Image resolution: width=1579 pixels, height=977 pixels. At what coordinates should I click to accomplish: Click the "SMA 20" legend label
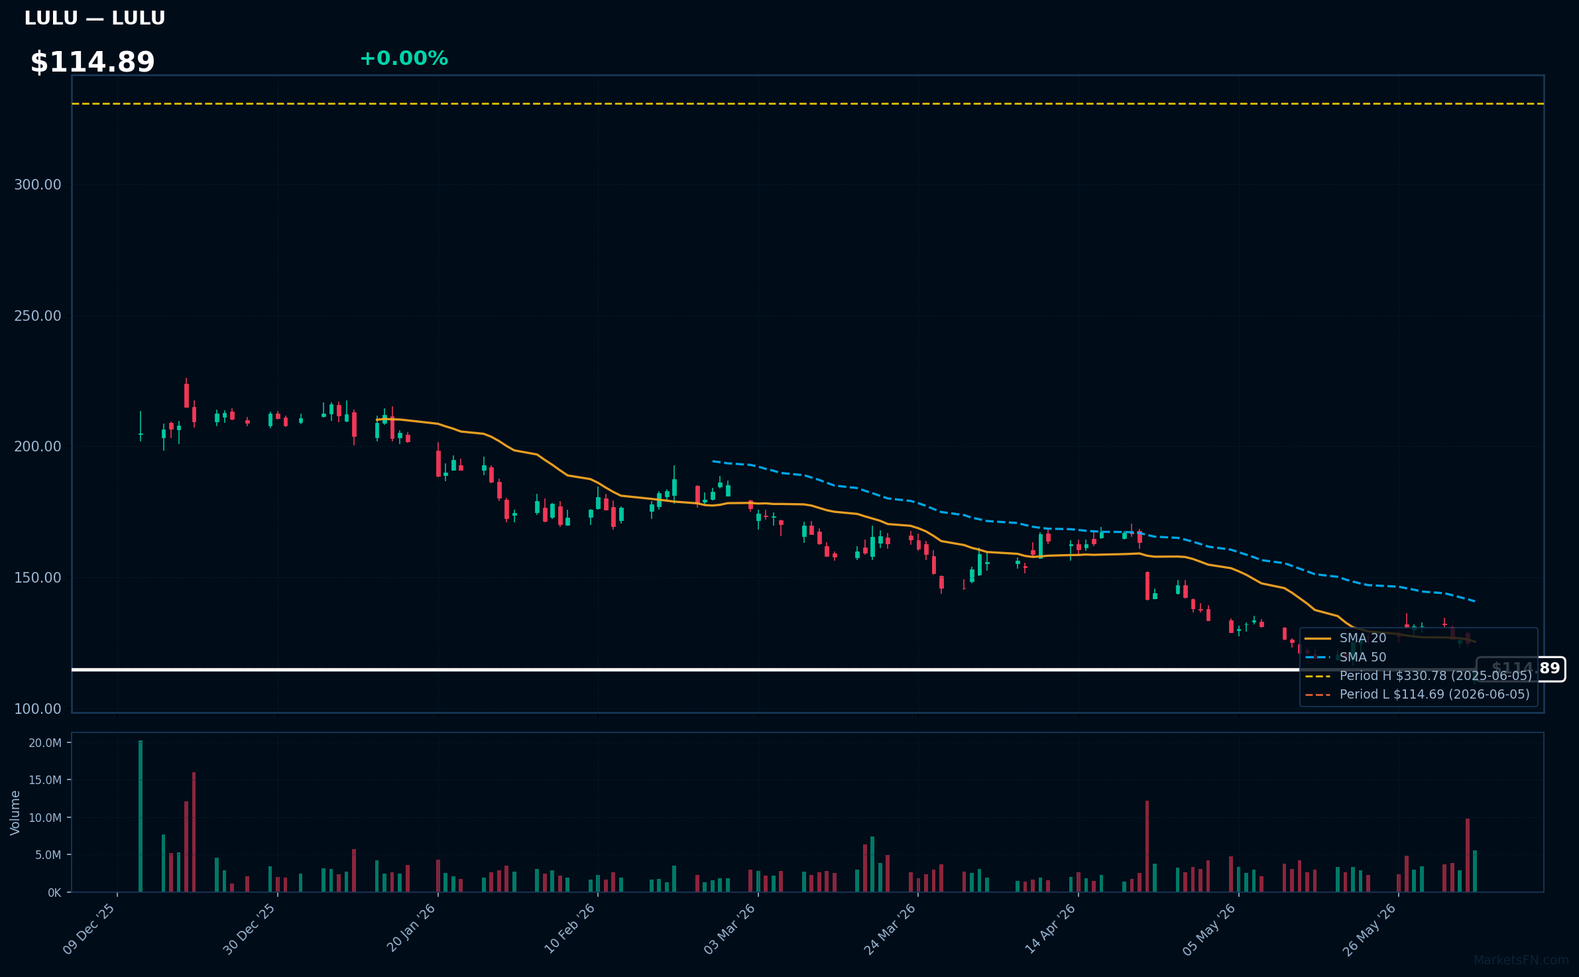[1363, 638]
